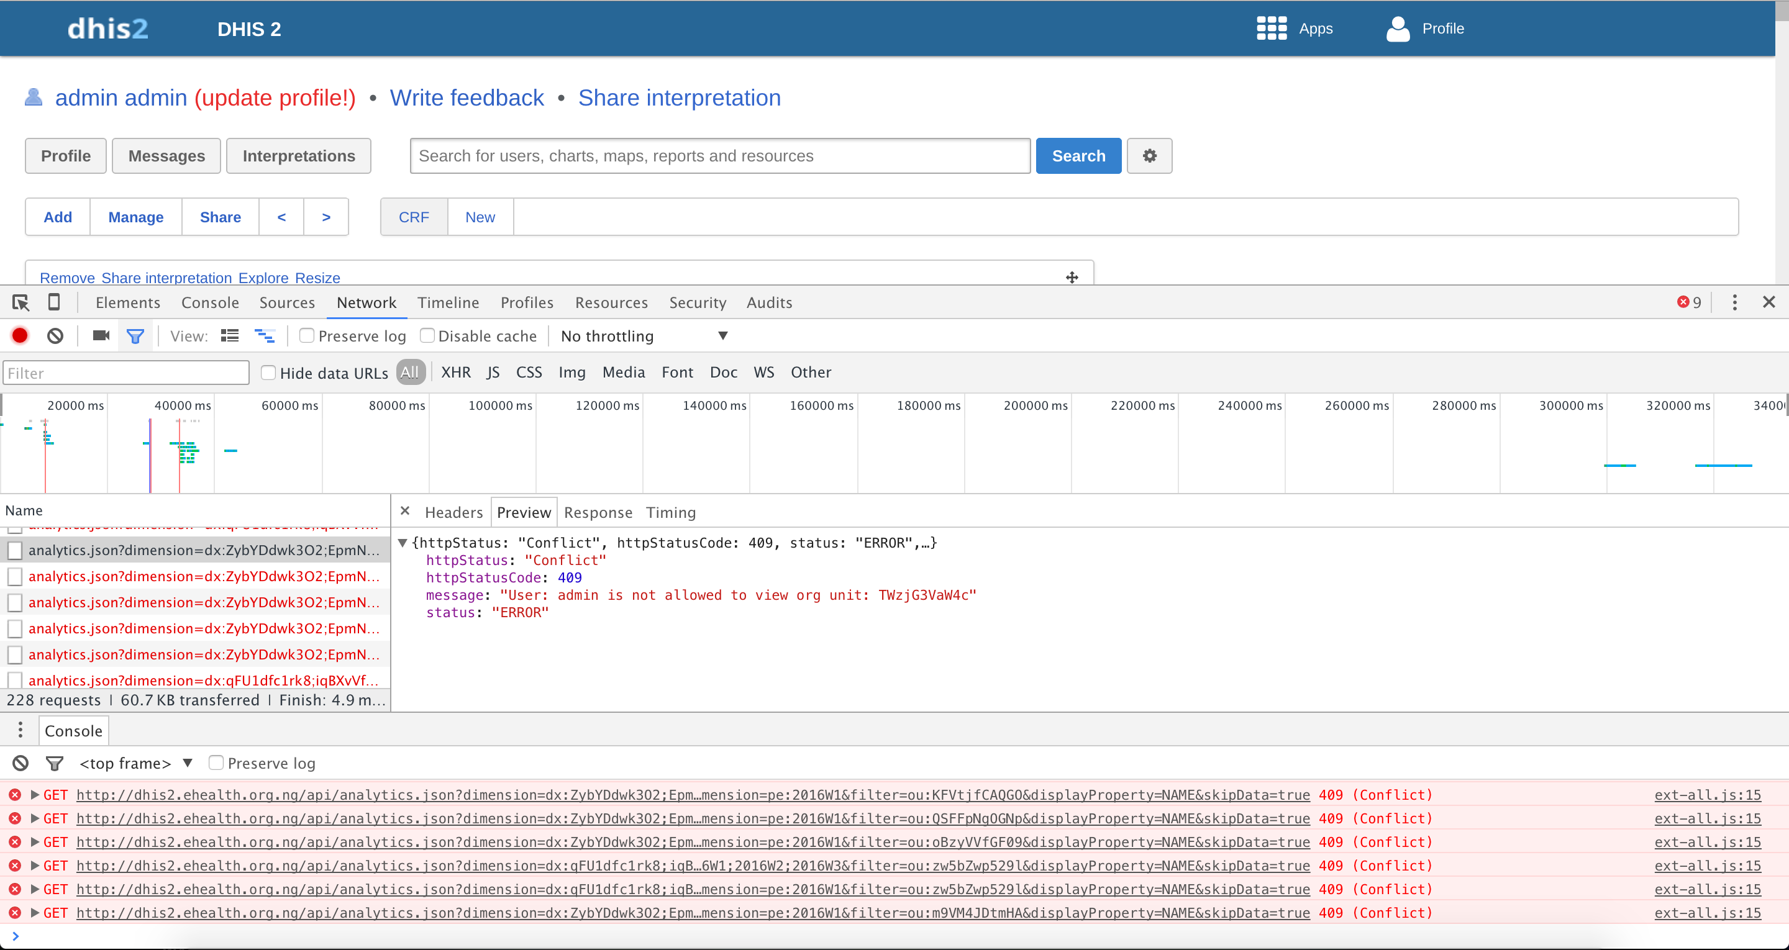
Task: Focus the network Filter text field
Action: (x=125, y=373)
